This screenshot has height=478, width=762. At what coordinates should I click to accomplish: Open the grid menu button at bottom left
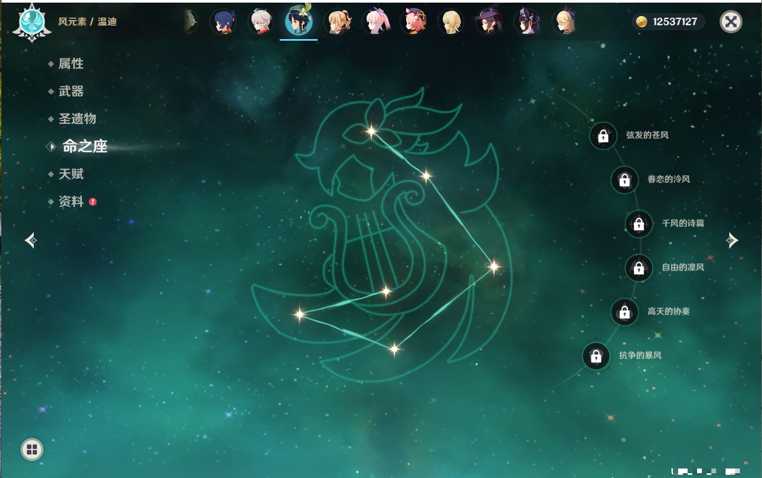coord(32,449)
